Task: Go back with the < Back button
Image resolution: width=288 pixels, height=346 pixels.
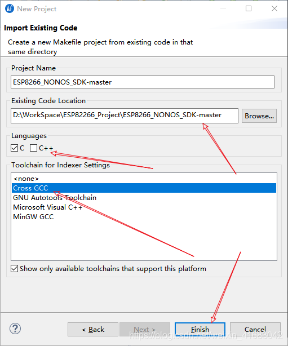Action: (93, 330)
